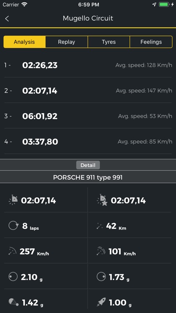Tap the distance icon beside 42 Km
Image resolution: width=176 pixels, height=313 pixels.
[100, 226]
